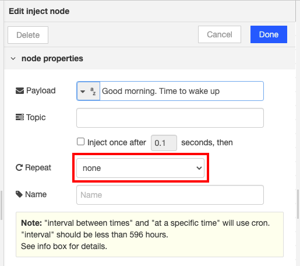
Task: Click the Repeat circular arrow icon
Action: point(19,167)
